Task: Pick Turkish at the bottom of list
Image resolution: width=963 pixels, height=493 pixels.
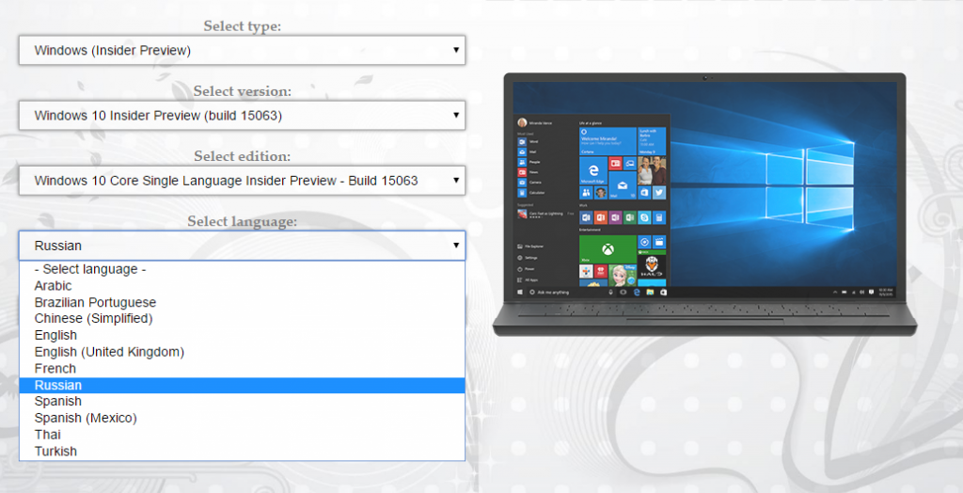Action: [55, 451]
